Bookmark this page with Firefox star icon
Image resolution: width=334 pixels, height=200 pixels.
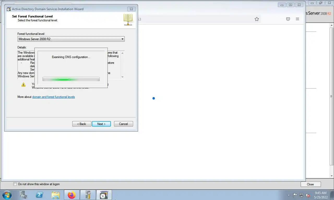coord(257,19)
